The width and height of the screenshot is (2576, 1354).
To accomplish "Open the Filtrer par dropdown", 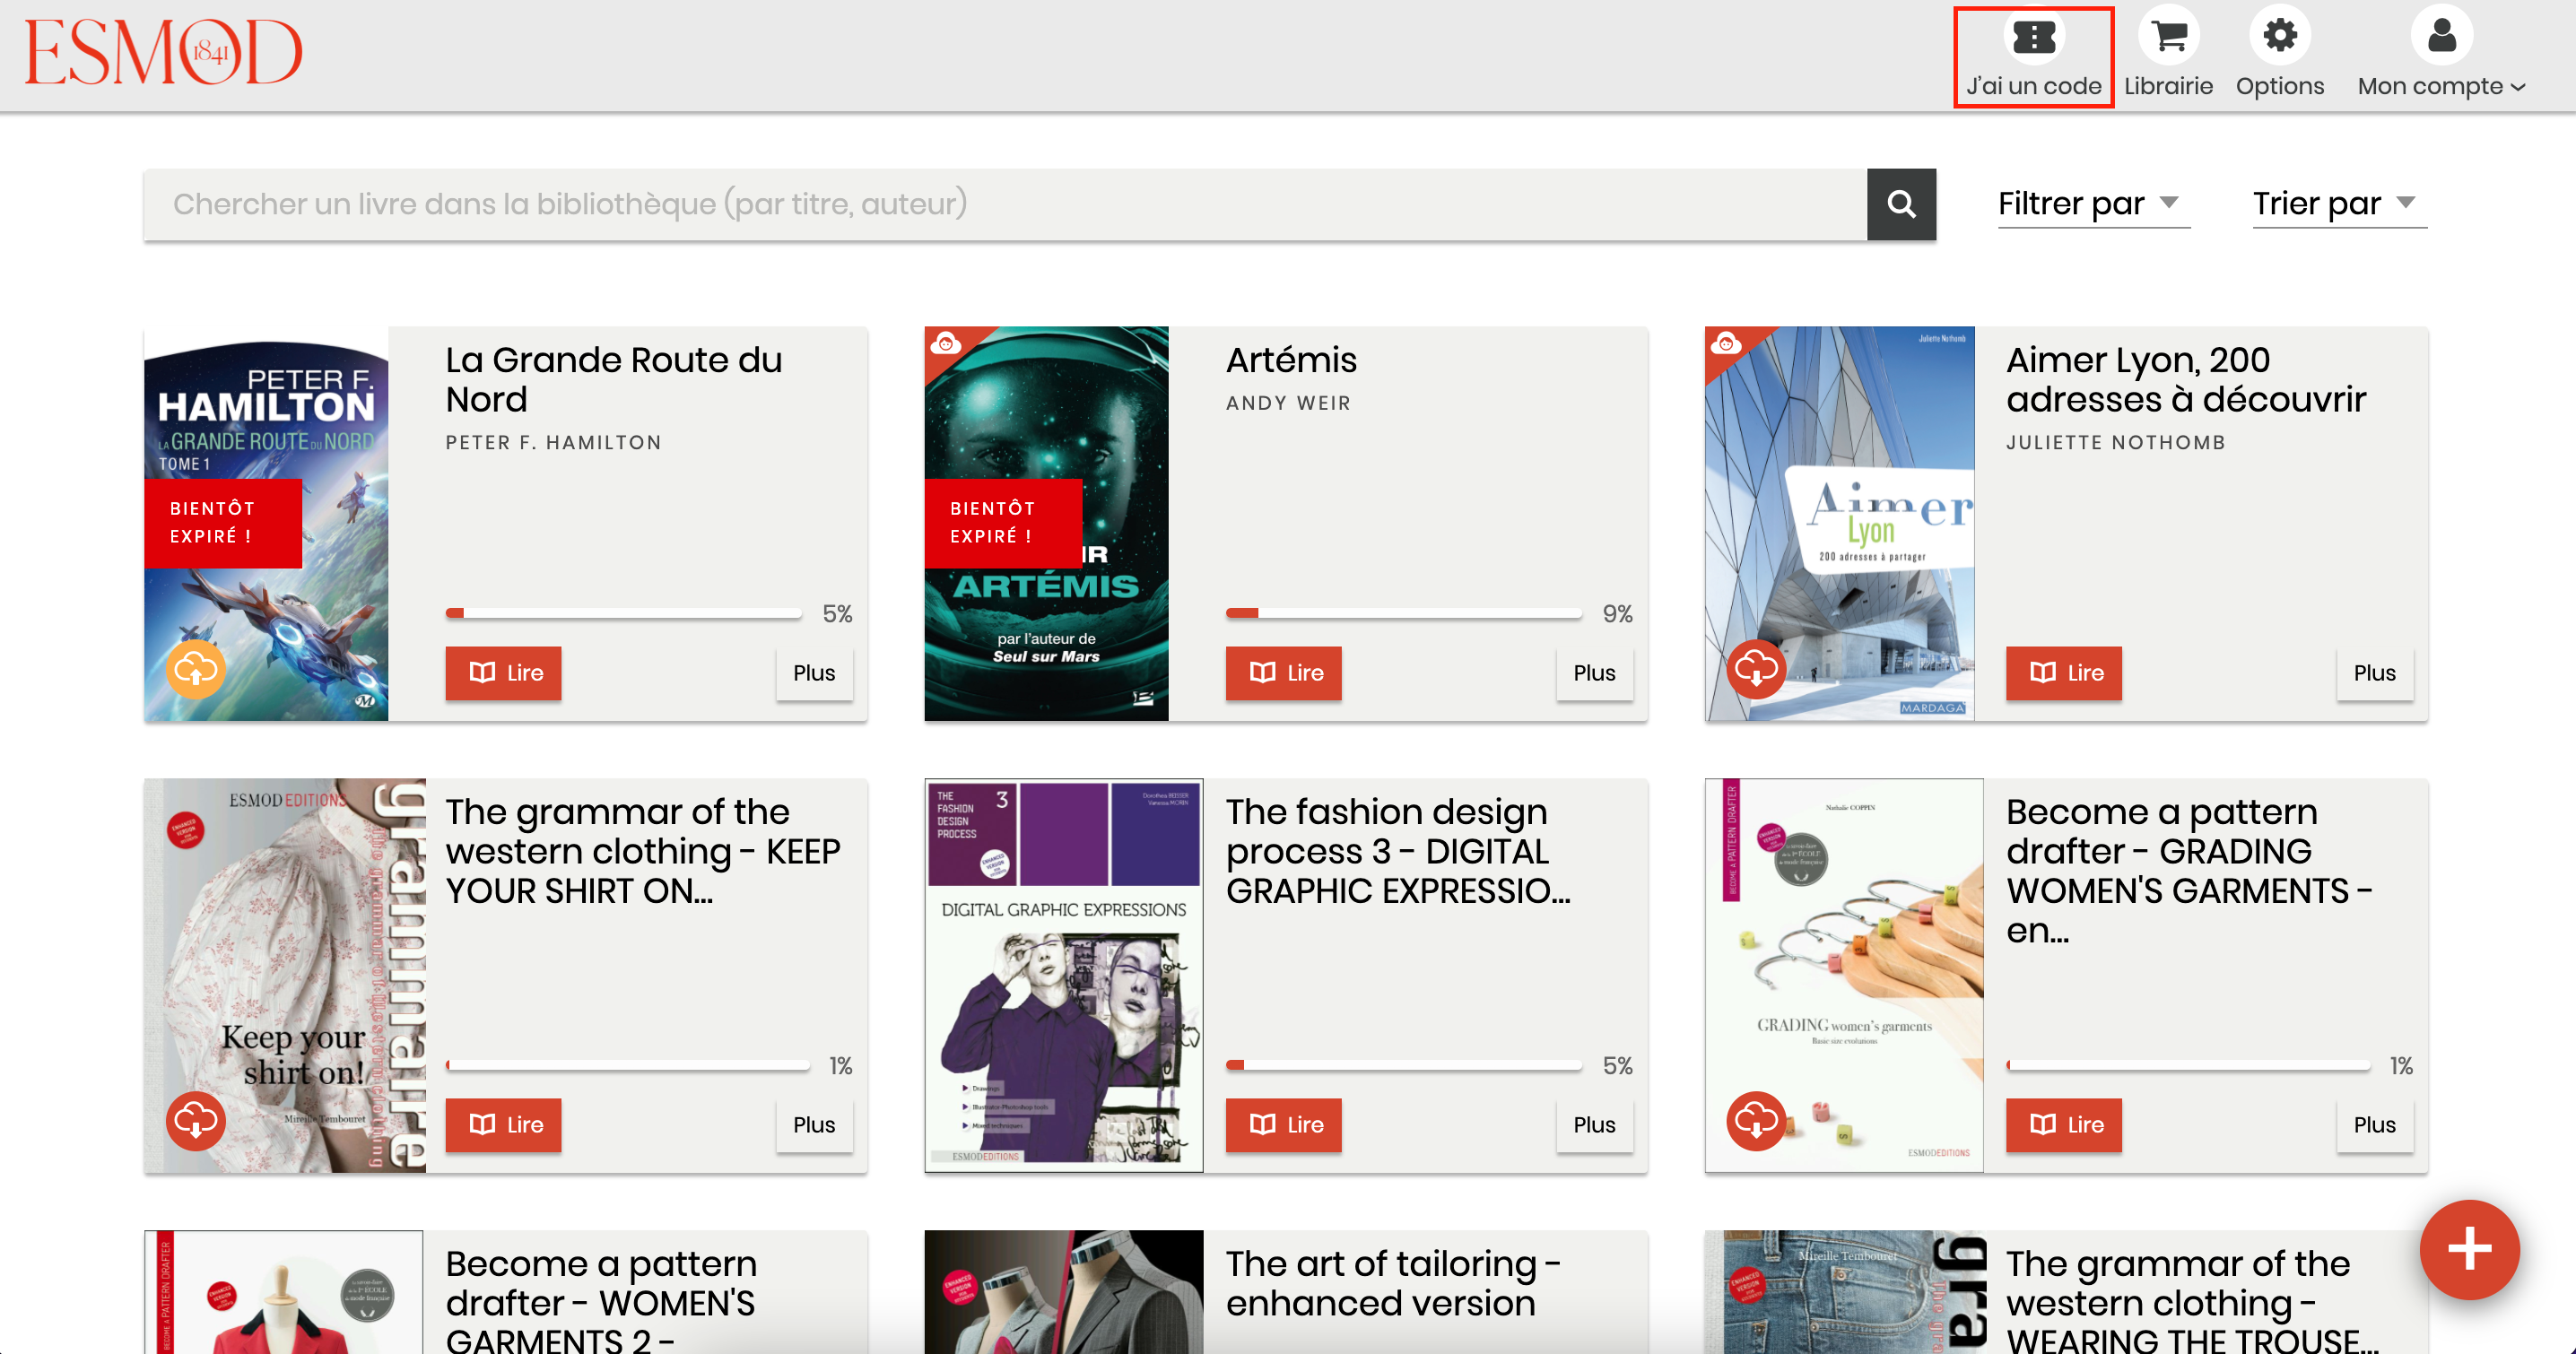I will (x=2092, y=204).
